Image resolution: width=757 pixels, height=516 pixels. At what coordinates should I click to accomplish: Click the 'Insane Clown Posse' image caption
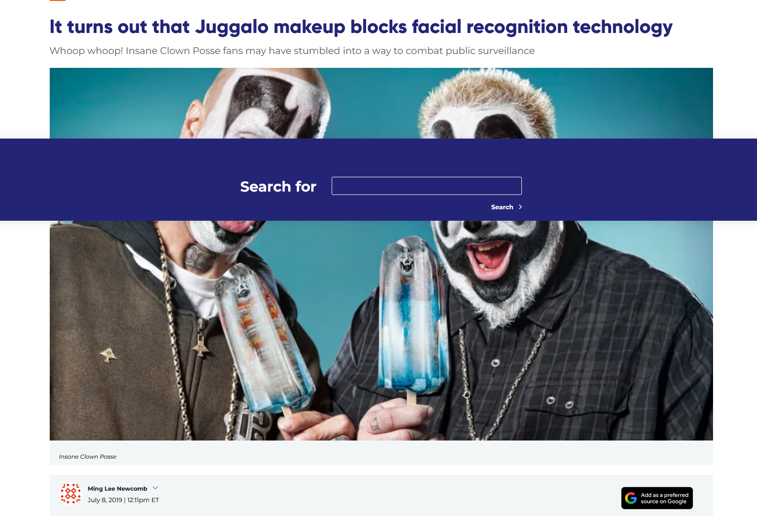[87, 457]
